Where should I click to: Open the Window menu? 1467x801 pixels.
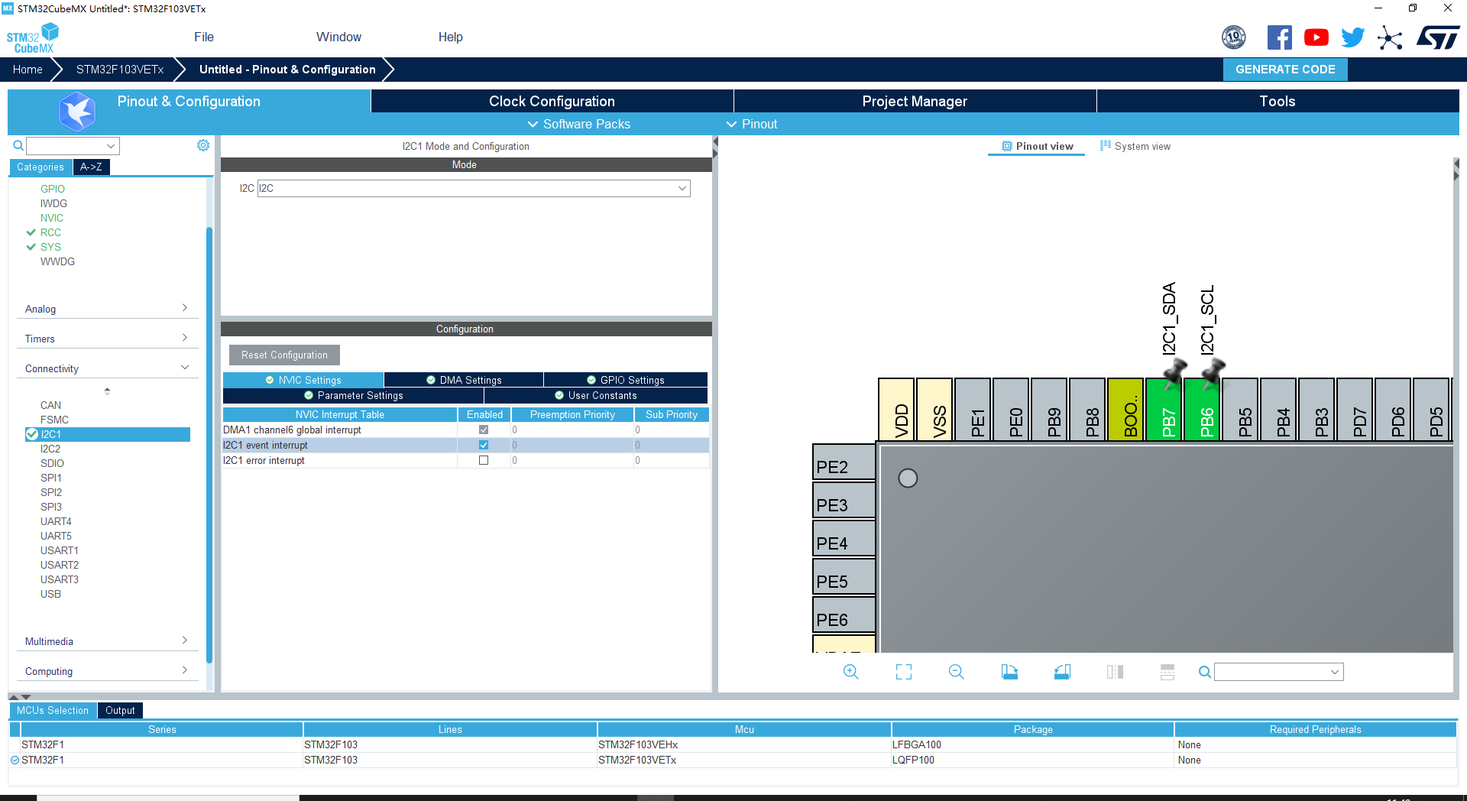click(338, 37)
